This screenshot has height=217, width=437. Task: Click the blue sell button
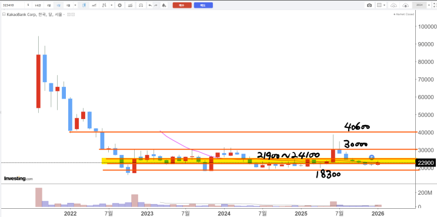(x=204, y=5)
